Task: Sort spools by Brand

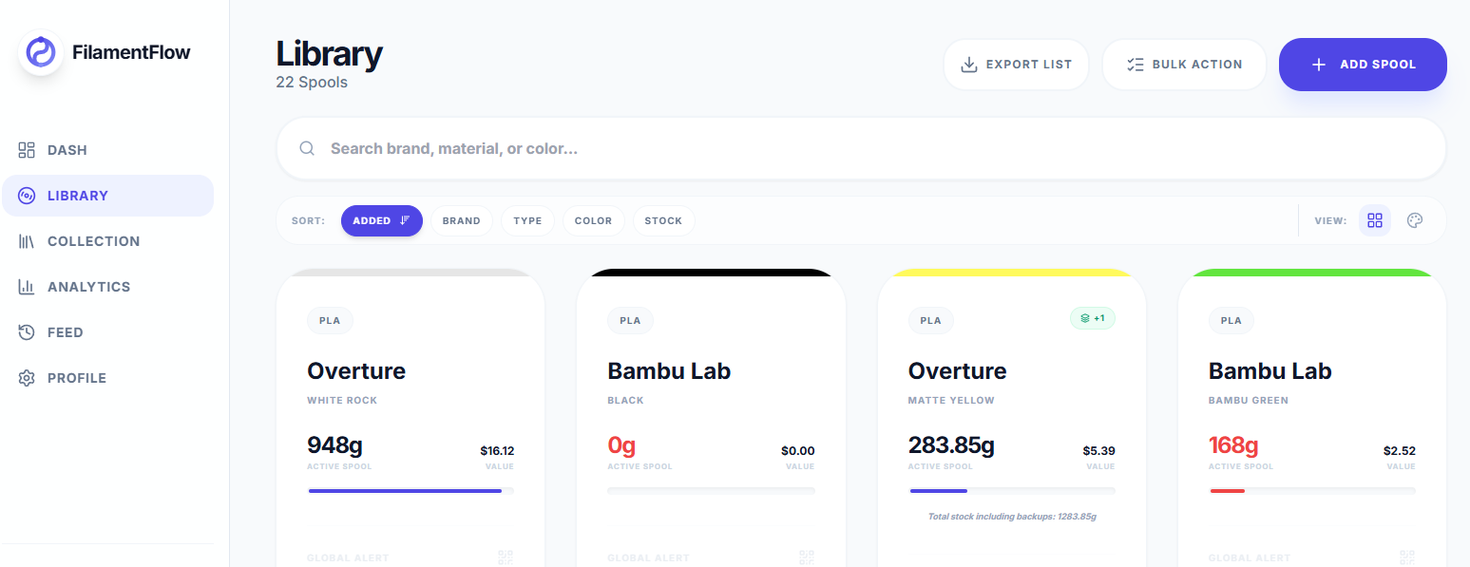Action: coord(461,220)
